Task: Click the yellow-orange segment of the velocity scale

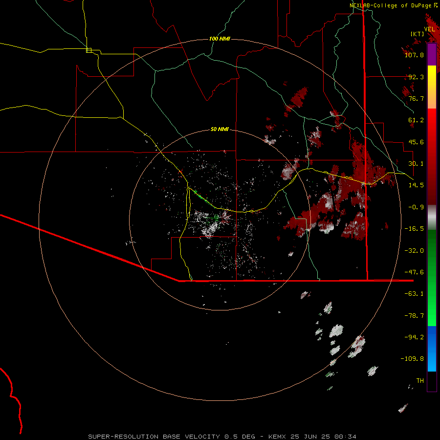Action: (432, 87)
